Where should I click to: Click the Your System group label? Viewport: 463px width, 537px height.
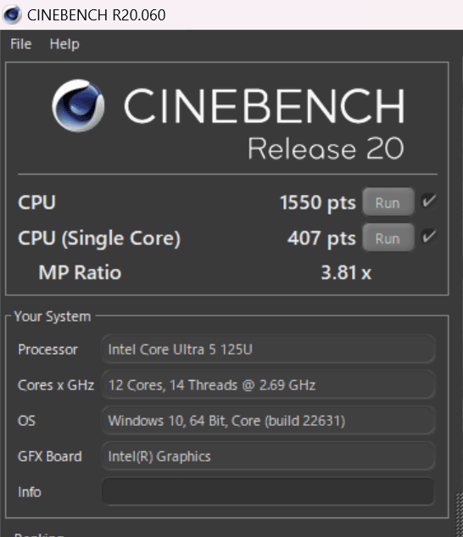pos(53,316)
